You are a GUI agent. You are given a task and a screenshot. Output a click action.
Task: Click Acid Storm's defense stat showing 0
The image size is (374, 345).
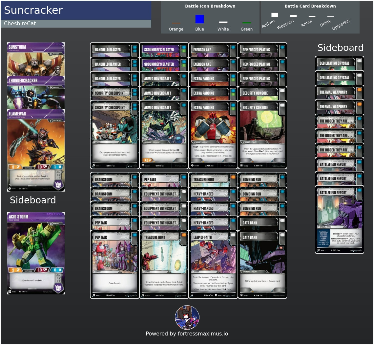click(57, 270)
